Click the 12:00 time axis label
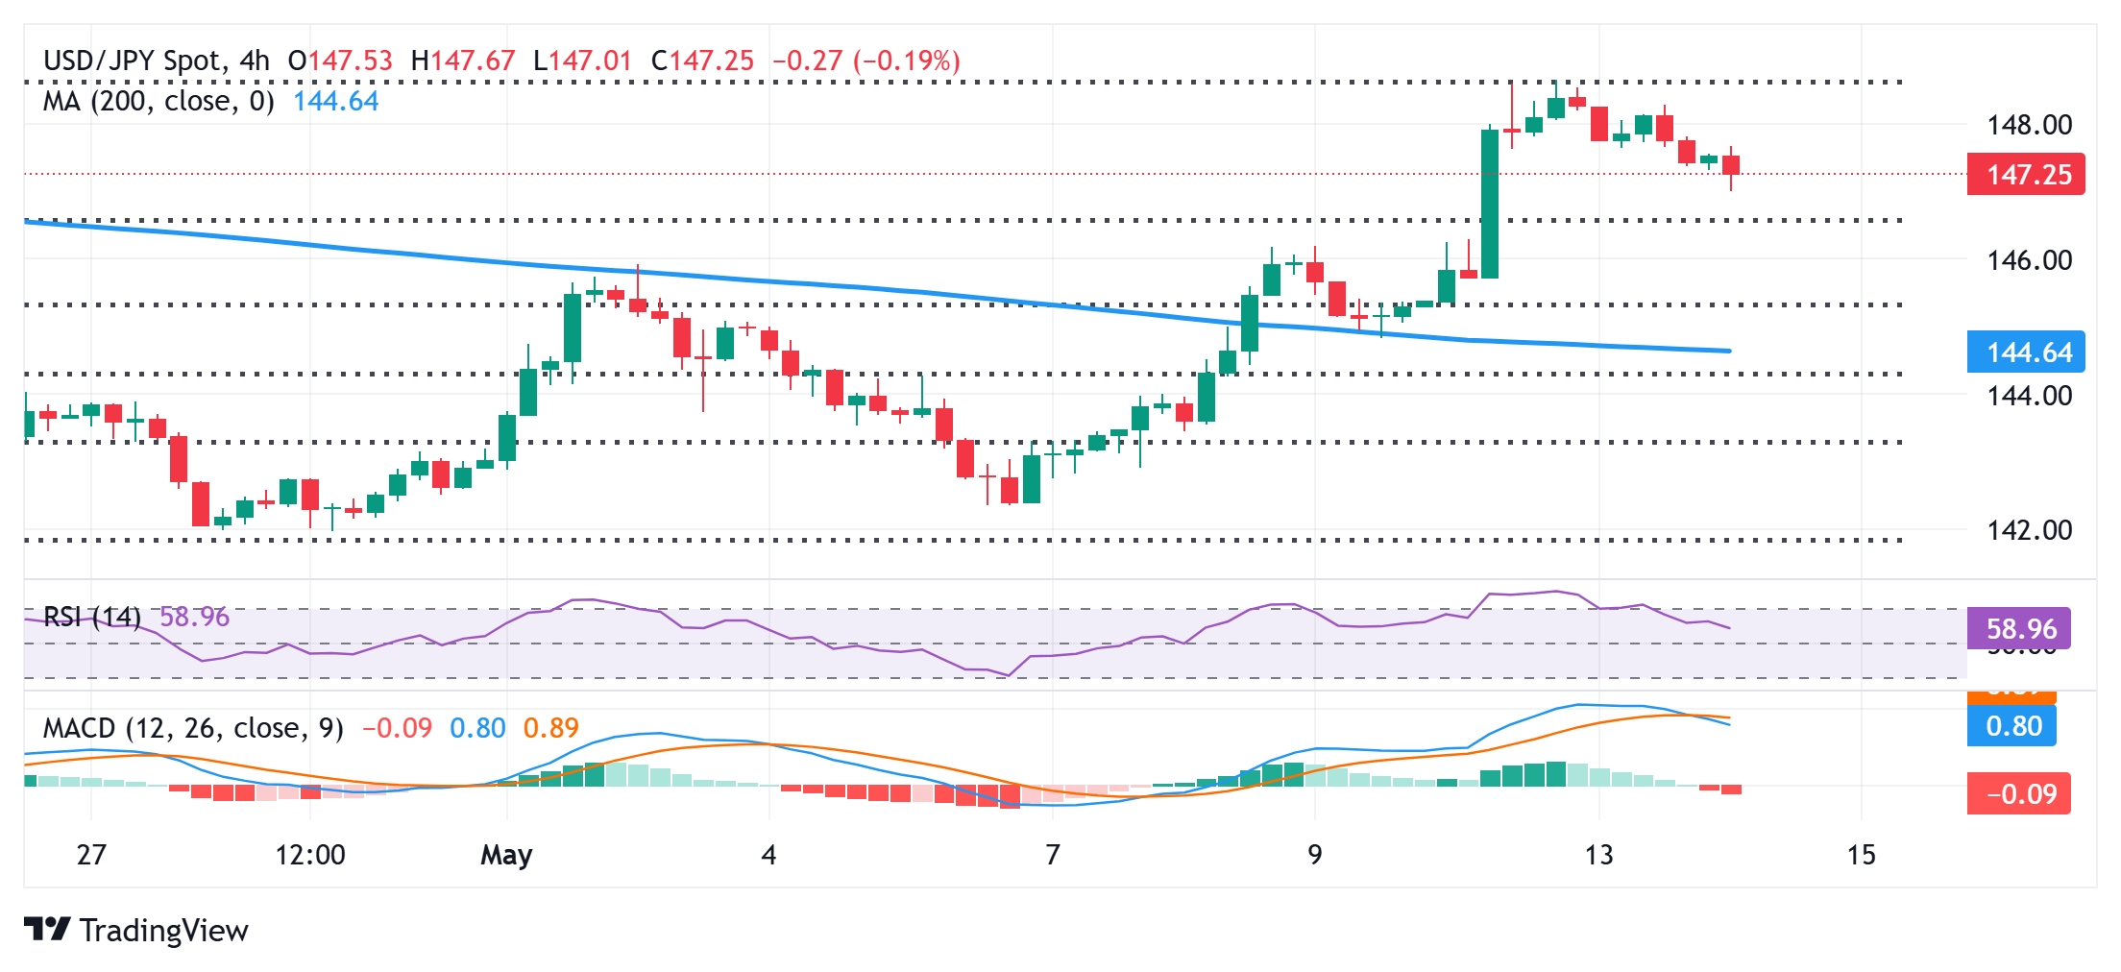 pos(309,854)
